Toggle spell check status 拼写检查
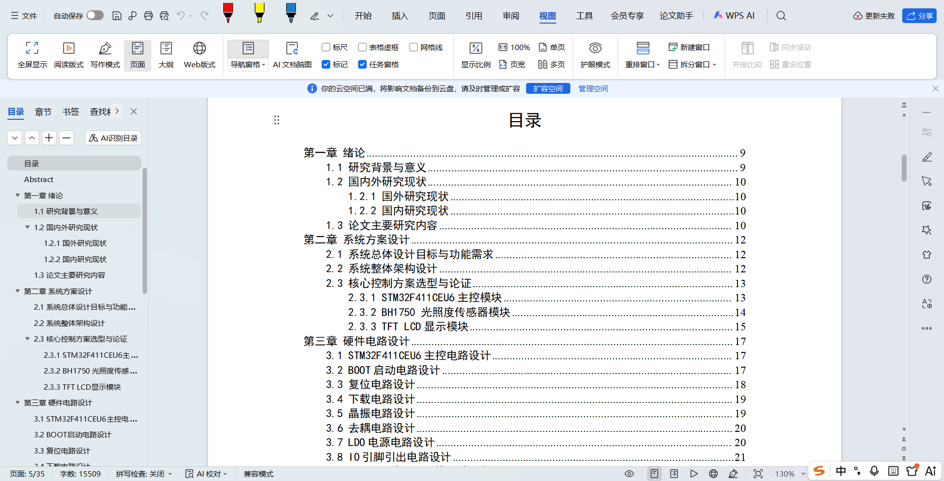944x481 pixels. (144, 474)
